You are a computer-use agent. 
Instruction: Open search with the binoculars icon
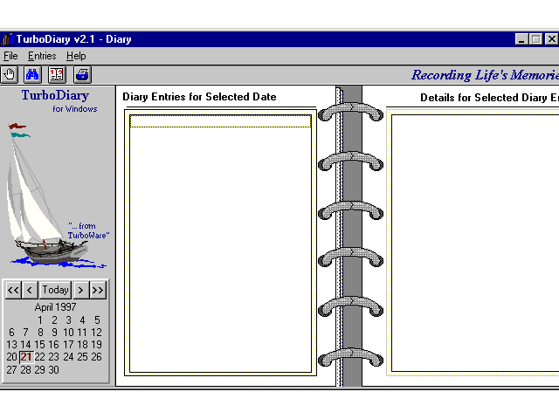[33, 75]
